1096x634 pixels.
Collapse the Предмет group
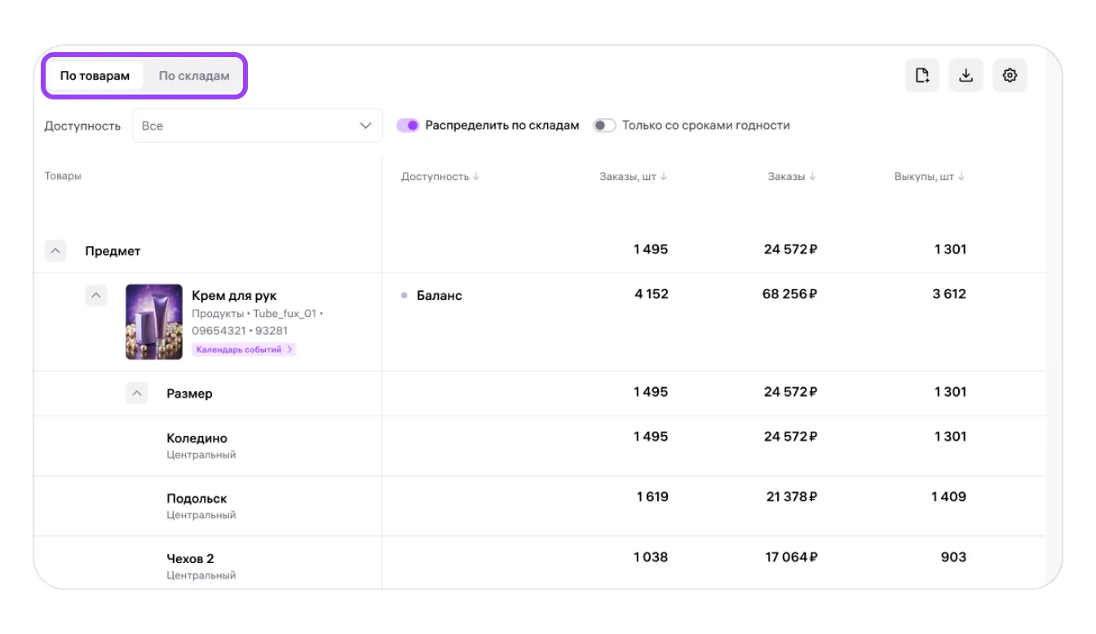55,251
